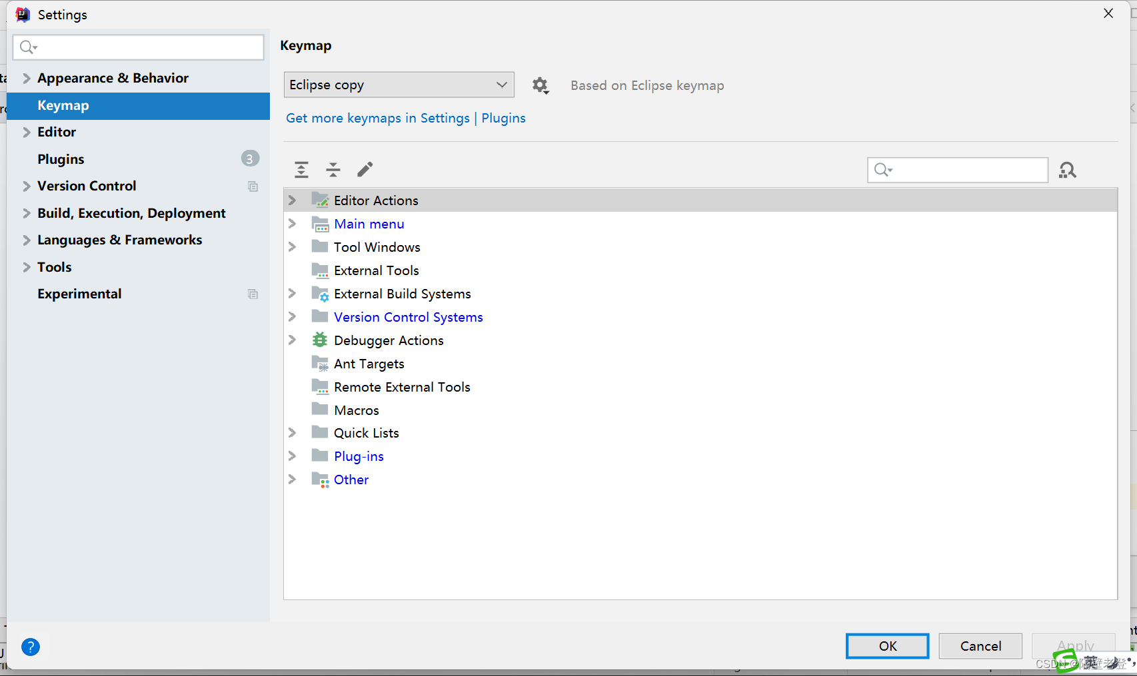
Task: Click the Apply button
Action: pyautogui.click(x=1074, y=646)
